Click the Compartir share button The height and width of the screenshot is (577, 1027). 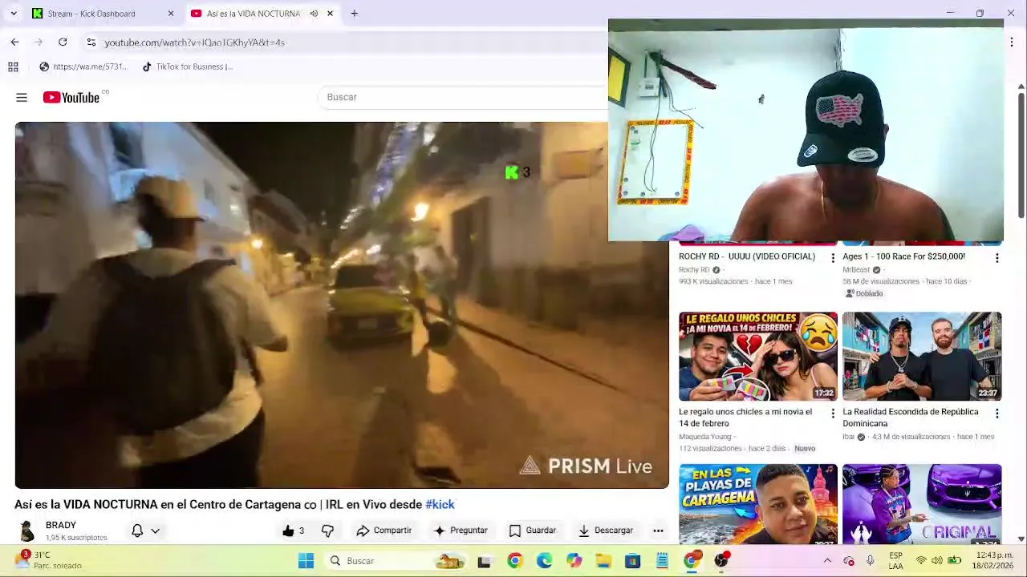coord(384,531)
